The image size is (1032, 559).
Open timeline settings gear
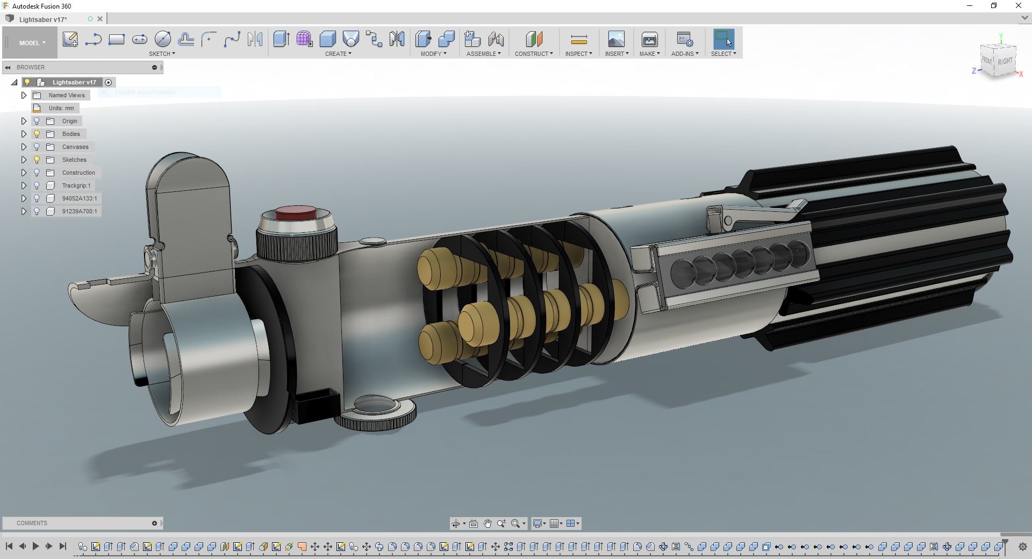[x=1023, y=547]
